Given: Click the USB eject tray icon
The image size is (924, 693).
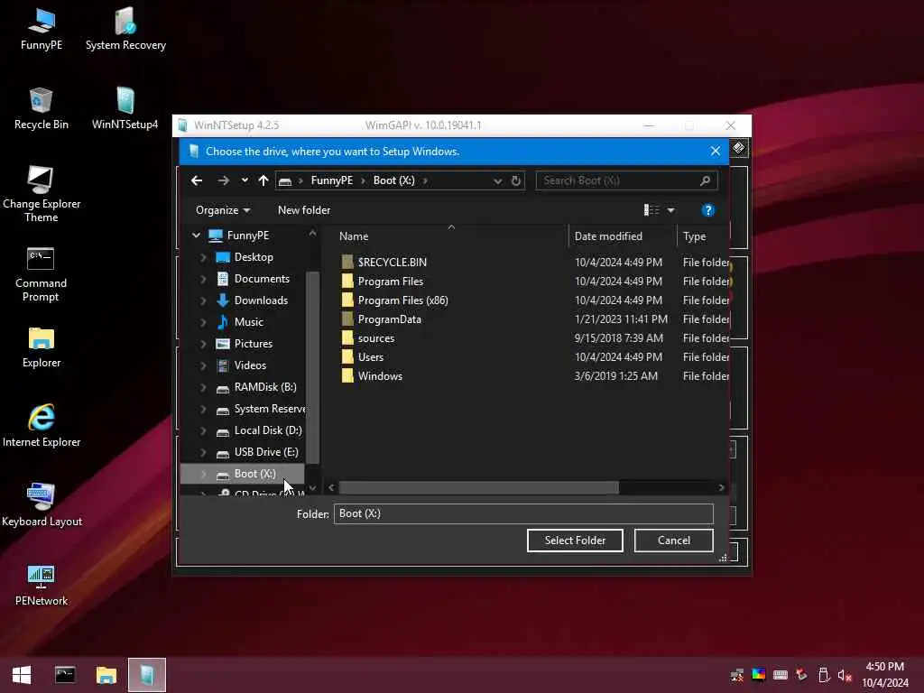Looking at the screenshot, I should (x=824, y=675).
